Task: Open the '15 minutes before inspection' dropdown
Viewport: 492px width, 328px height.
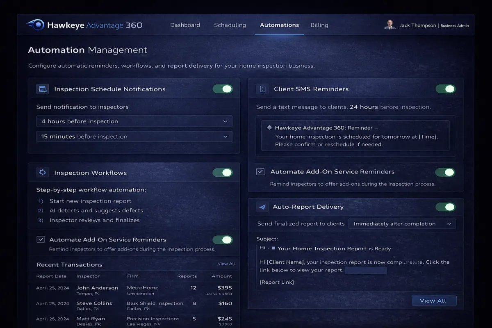Action: tap(134, 137)
